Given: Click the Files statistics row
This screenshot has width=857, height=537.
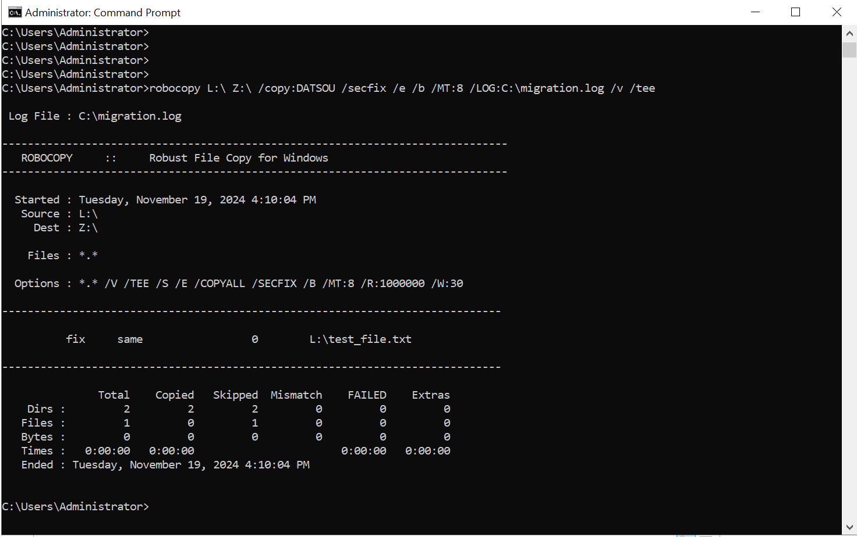Looking at the screenshot, I should tap(233, 423).
